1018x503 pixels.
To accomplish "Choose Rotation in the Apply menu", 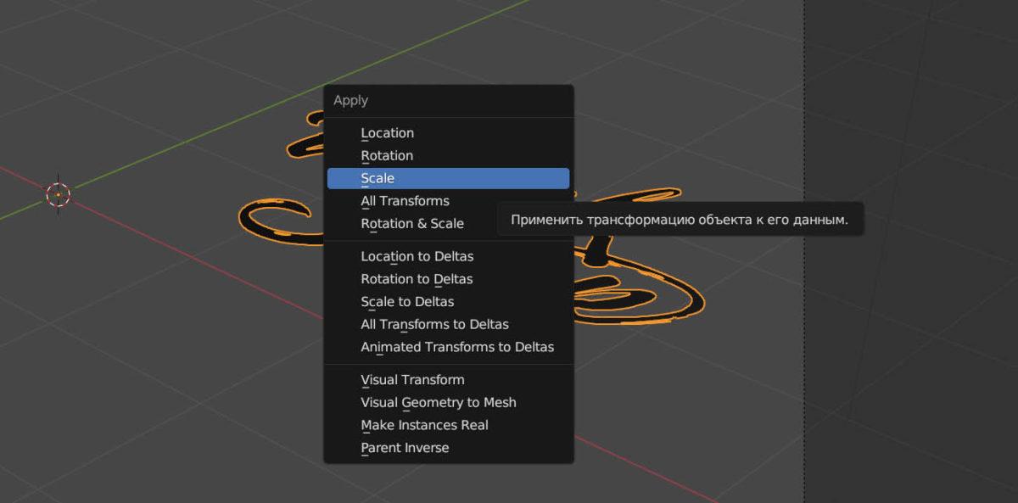I will click(x=448, y=156).
